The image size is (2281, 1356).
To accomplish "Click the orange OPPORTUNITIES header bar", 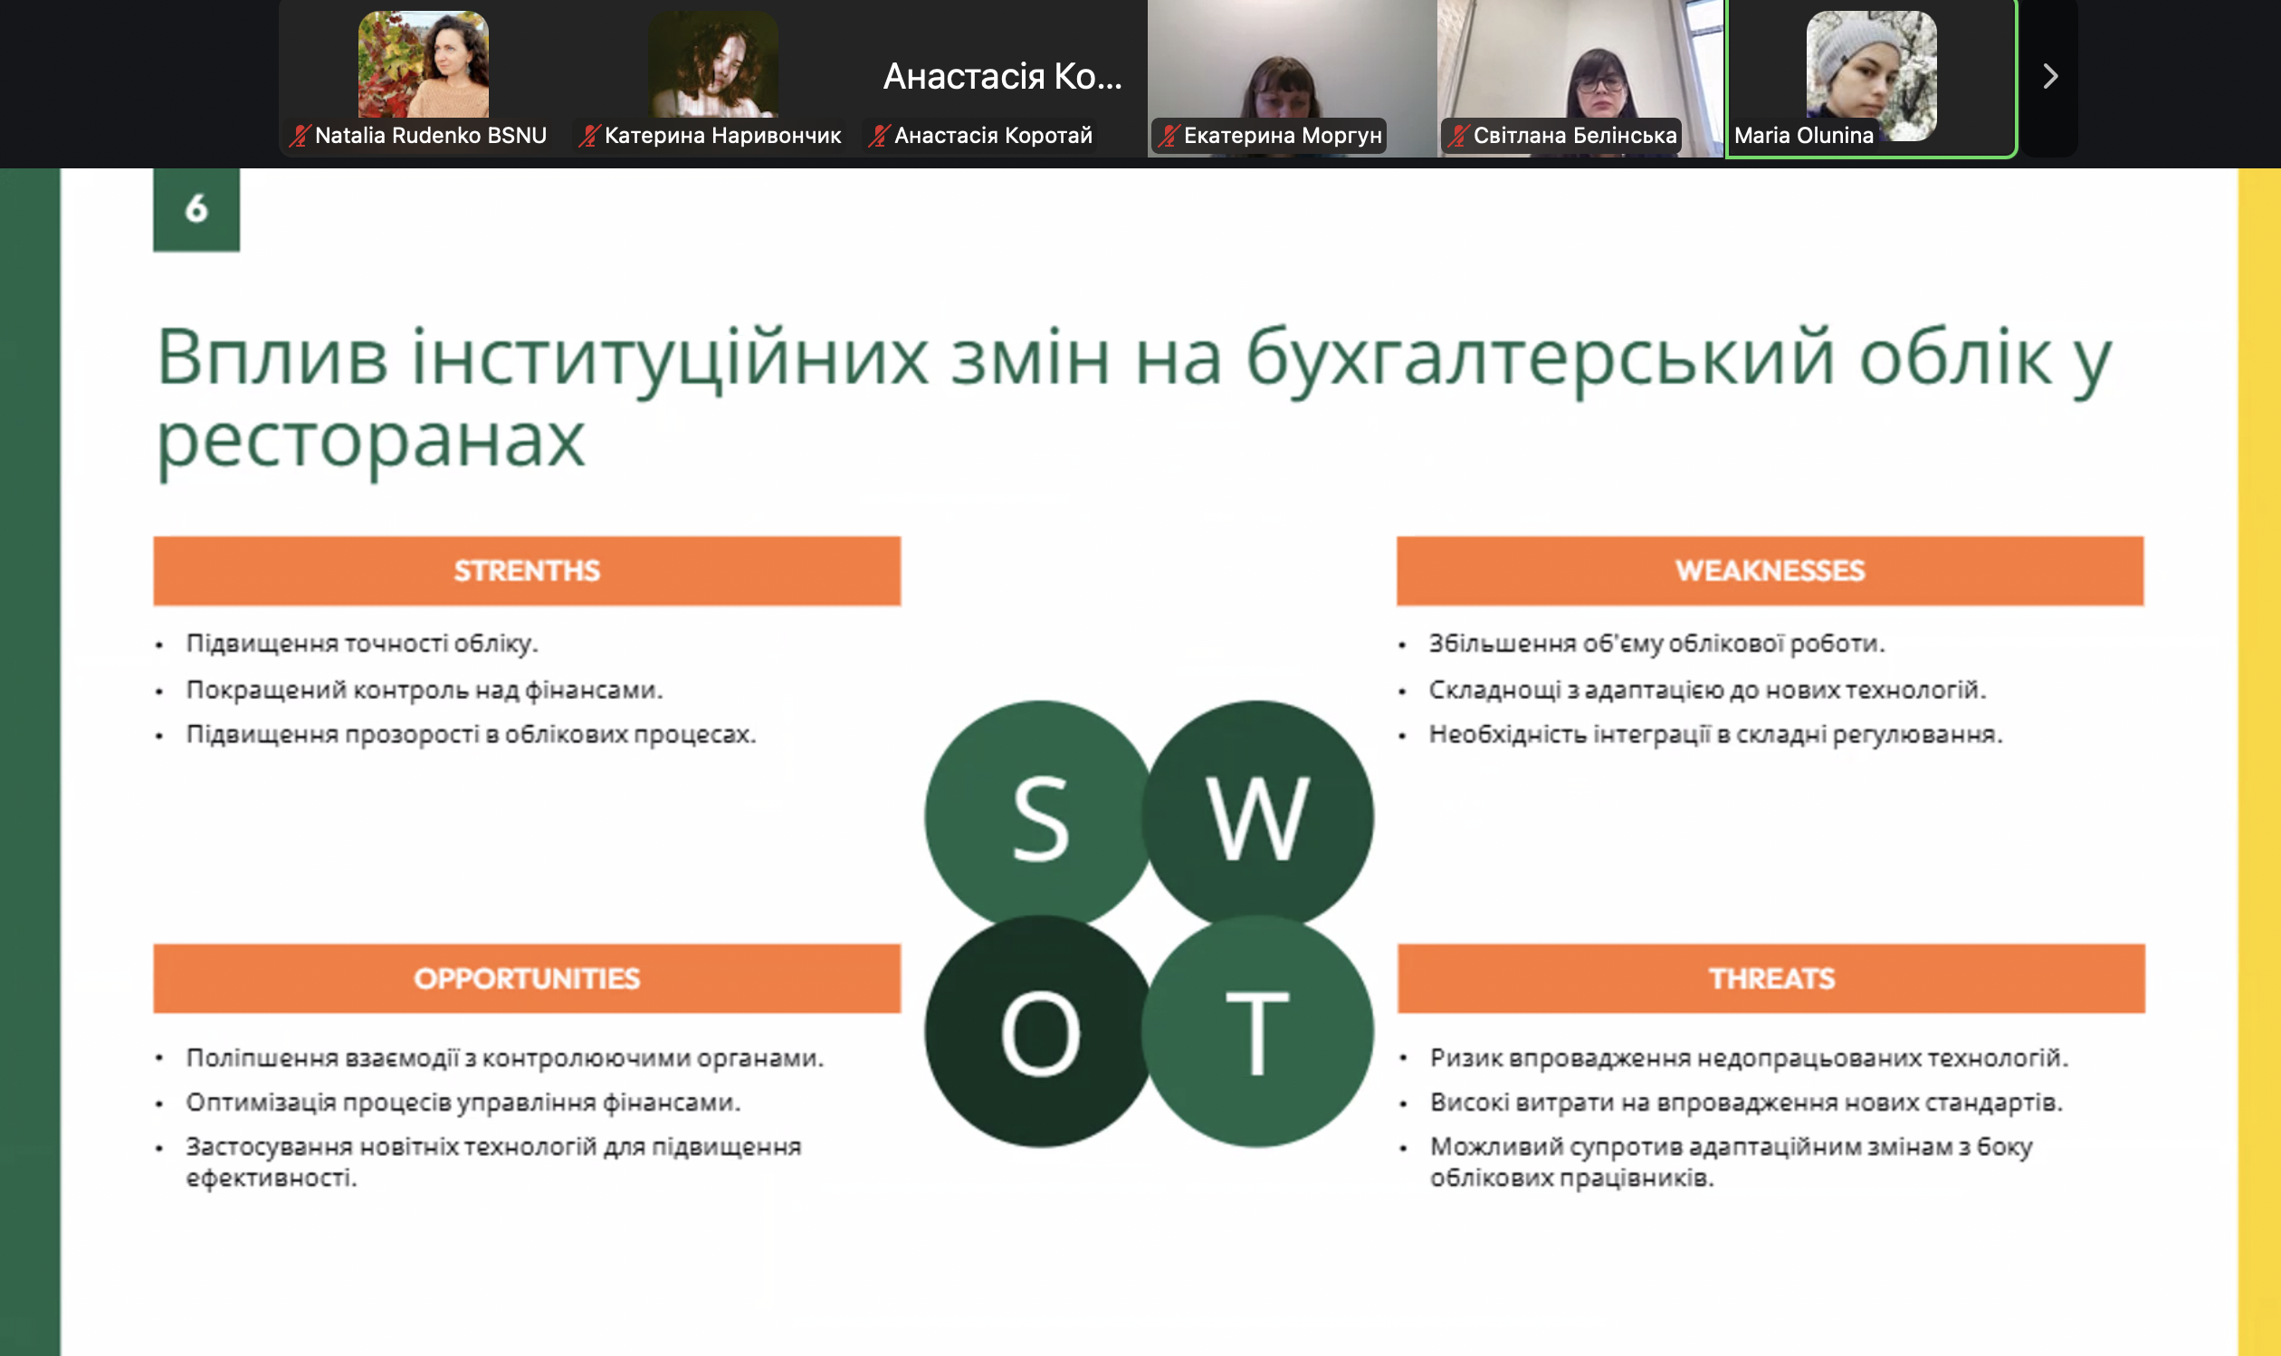I will click(x=526, y=978).
